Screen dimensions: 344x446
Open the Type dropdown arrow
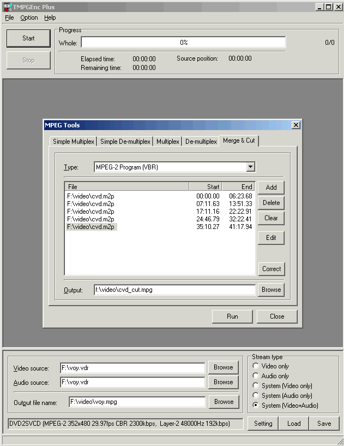[250, 167]
